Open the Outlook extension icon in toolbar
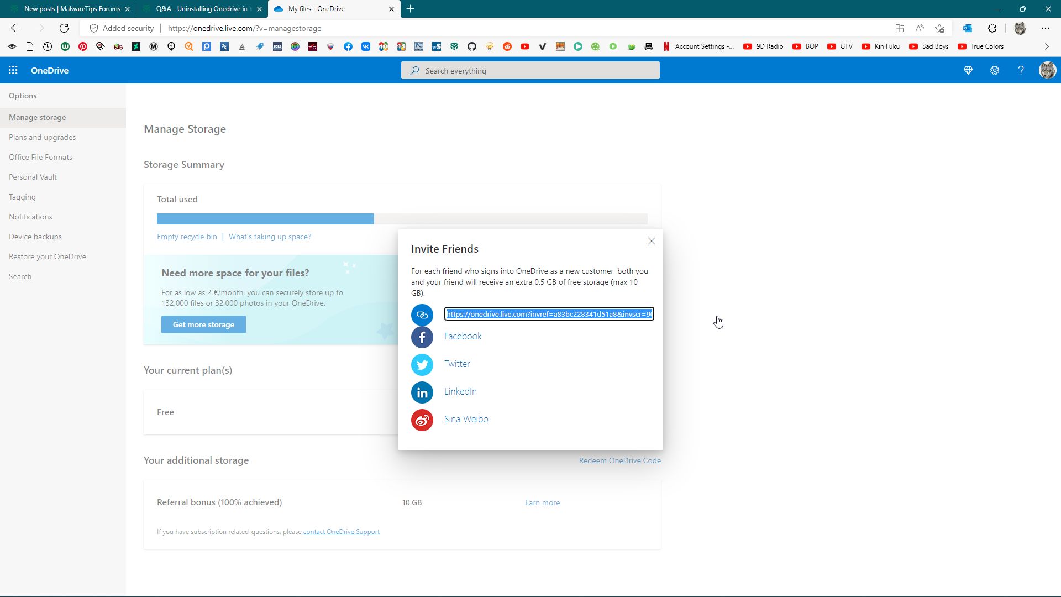1061x597 pixels. click(968, 28)
